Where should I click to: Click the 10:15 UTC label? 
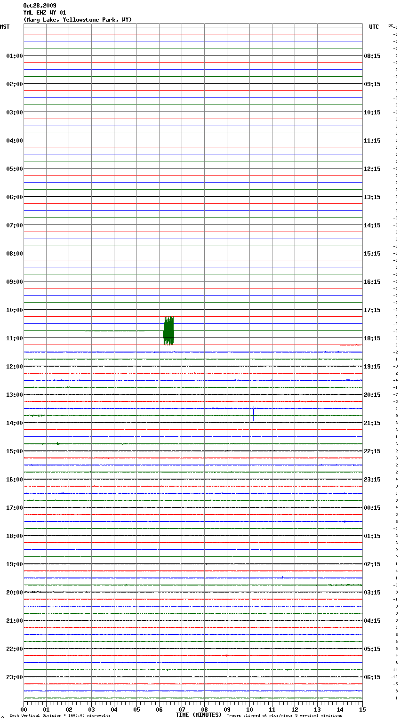(x=372, y=112)
